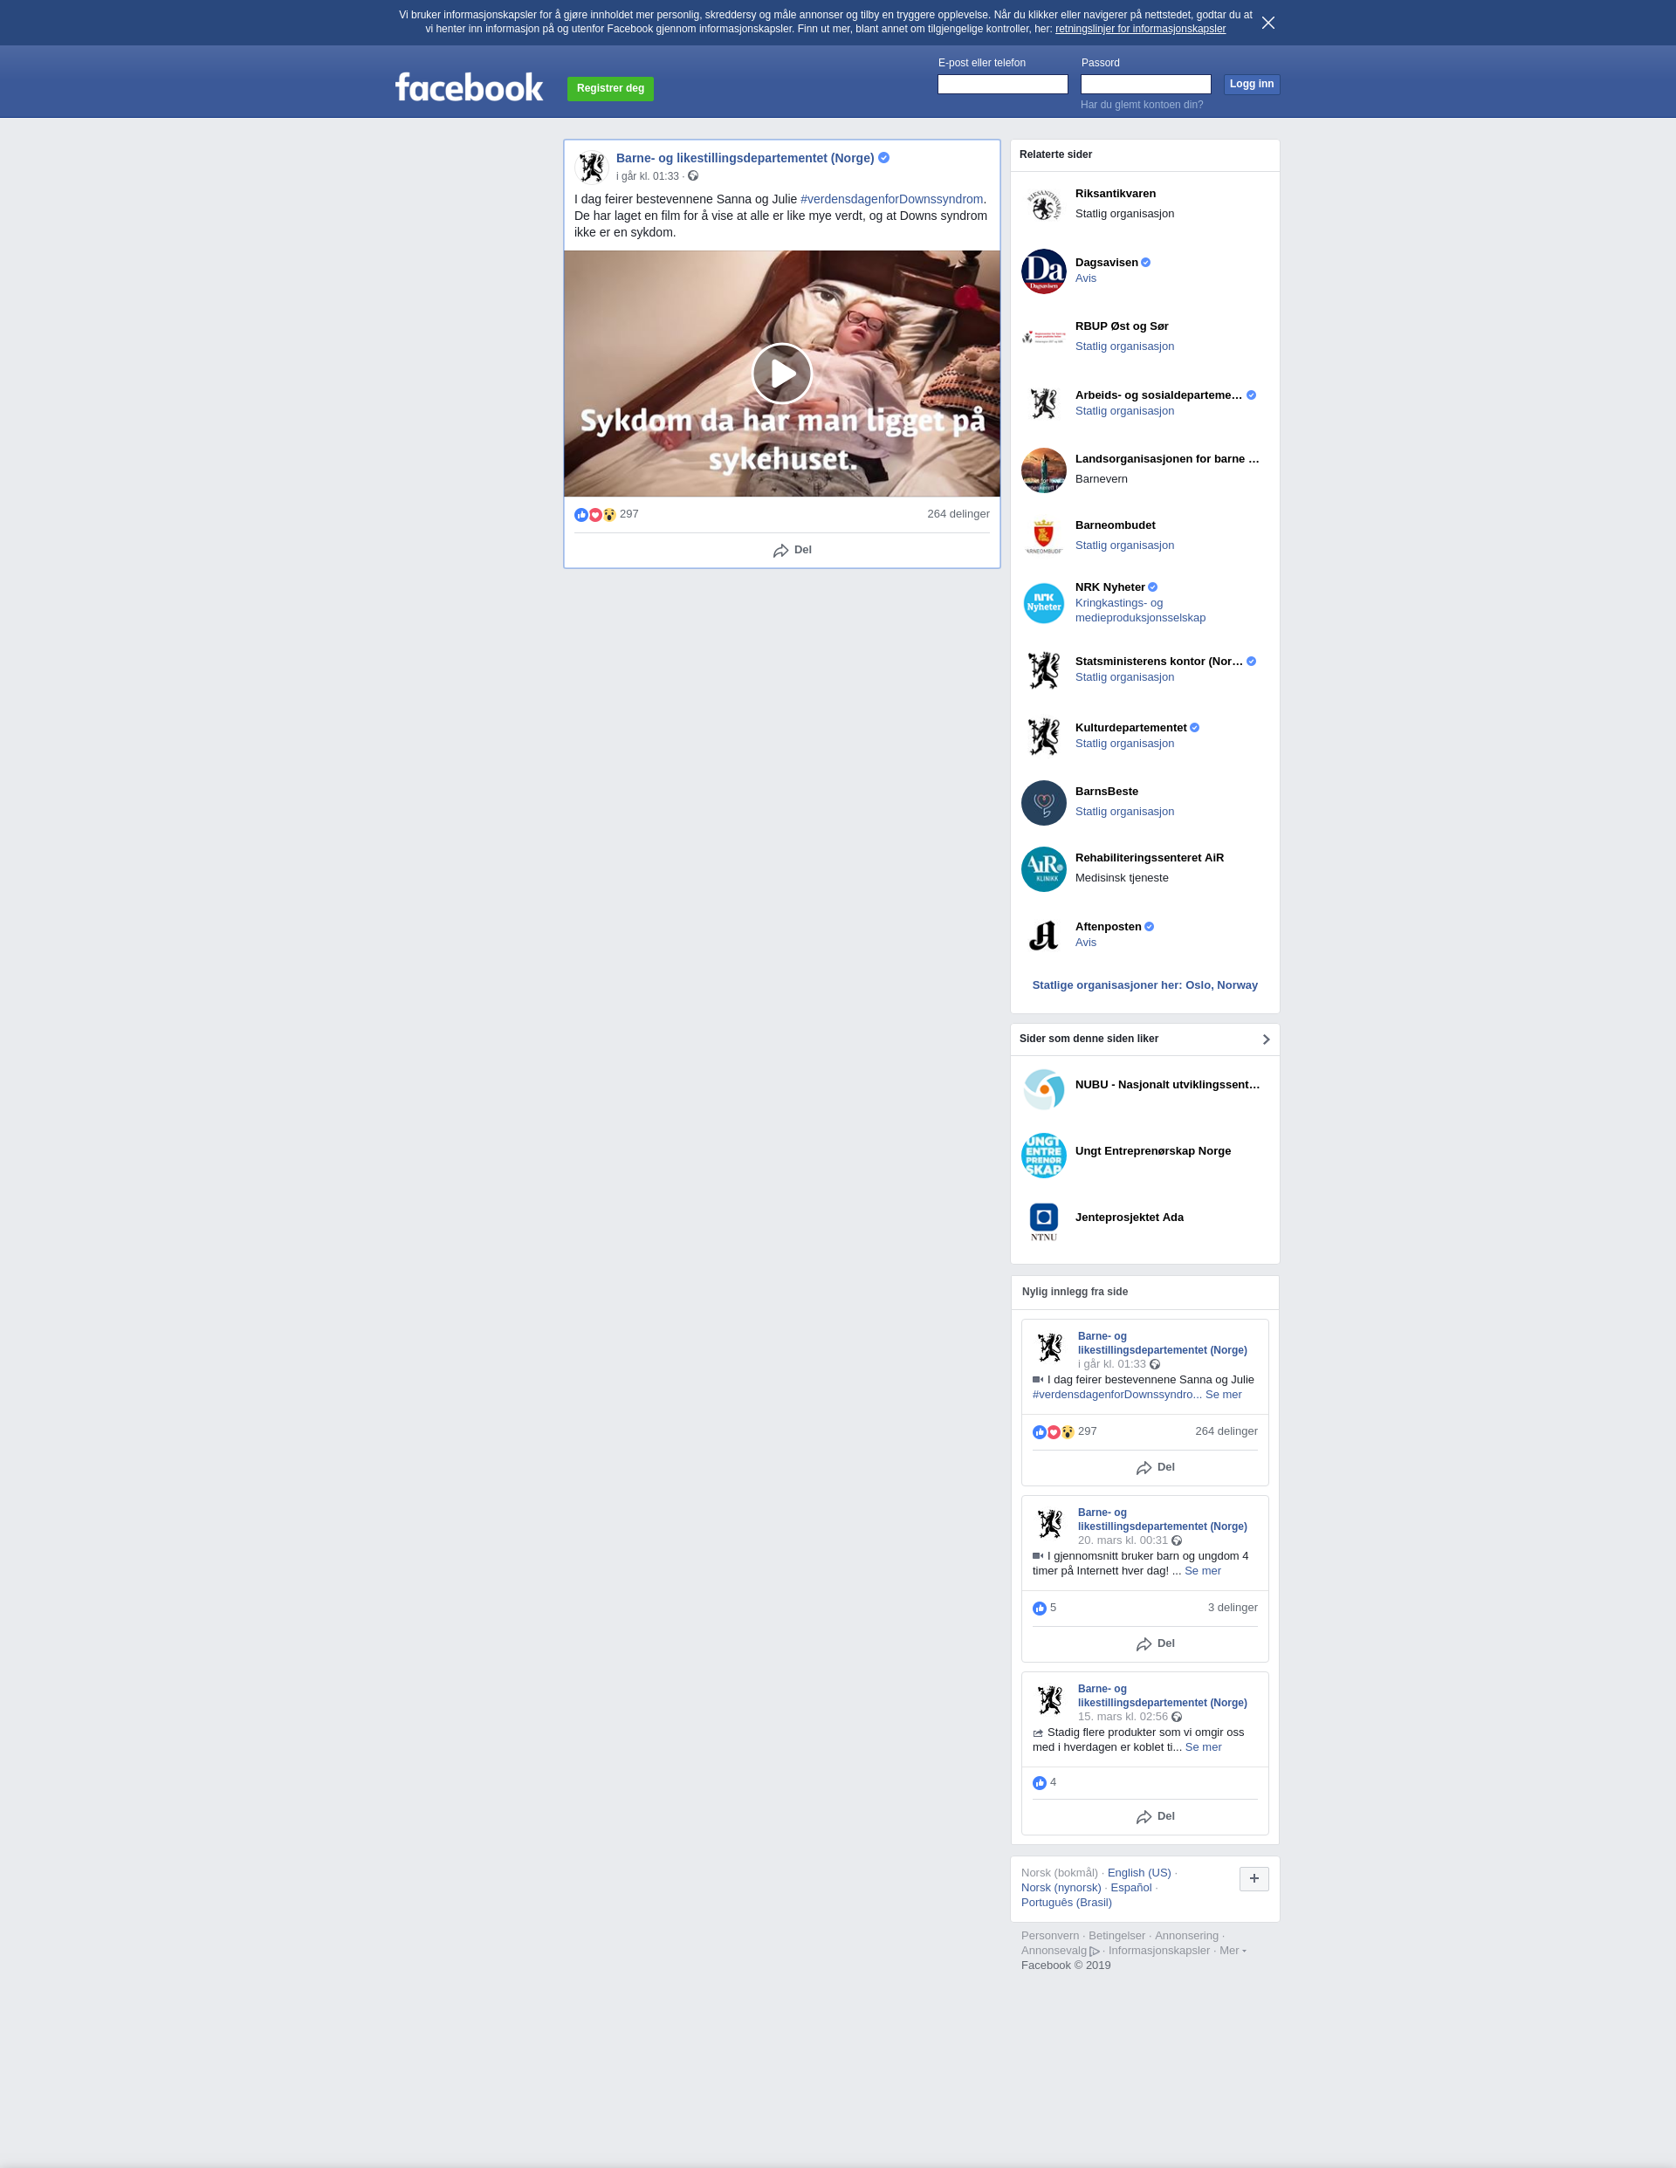Open more languages plus button
This screenshot has height=2168, width=1676.
(x=1253, y=1878)
